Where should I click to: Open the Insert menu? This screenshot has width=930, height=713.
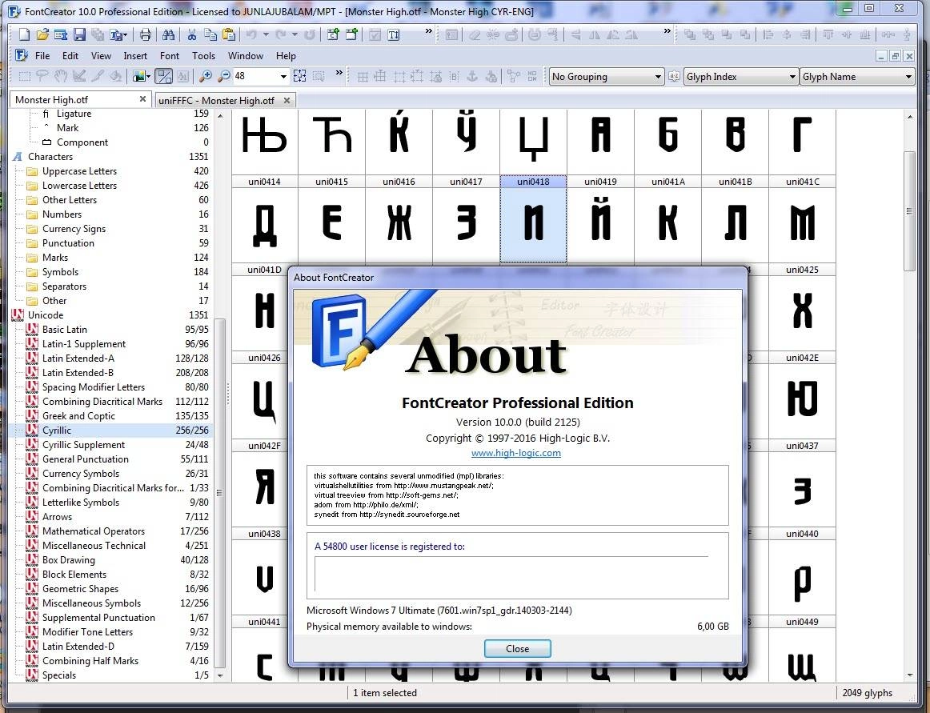click(135, 56)
